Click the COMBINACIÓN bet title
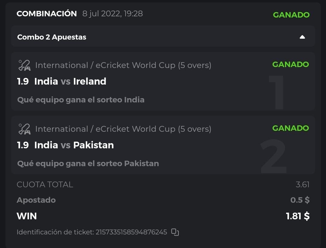The height and width of the screenshot is (248, 326). pos(47,14)
